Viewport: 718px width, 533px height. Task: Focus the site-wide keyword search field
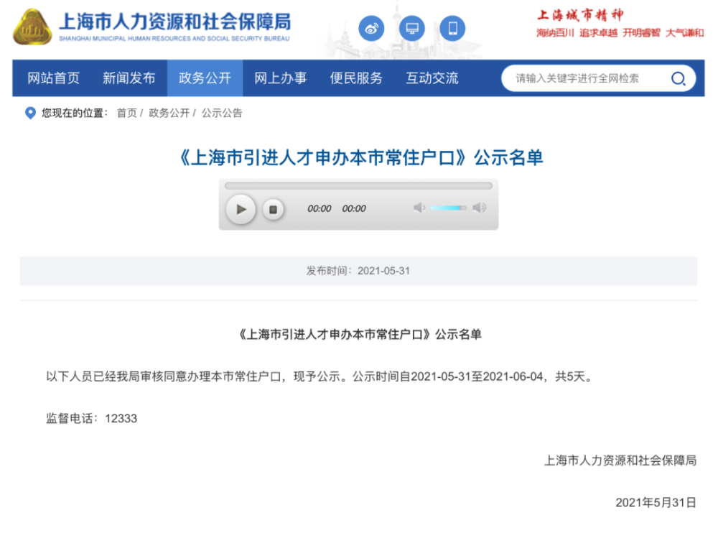tap(587, 79)
